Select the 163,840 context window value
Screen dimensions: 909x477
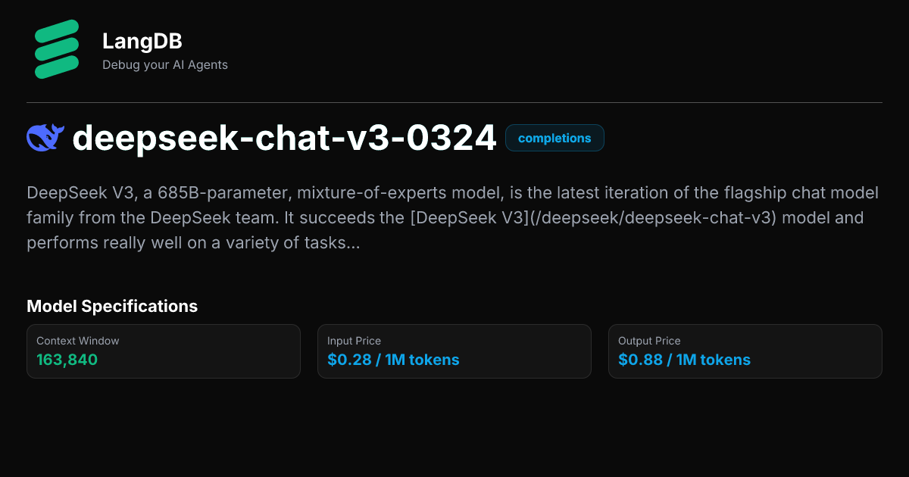point(67,360)
